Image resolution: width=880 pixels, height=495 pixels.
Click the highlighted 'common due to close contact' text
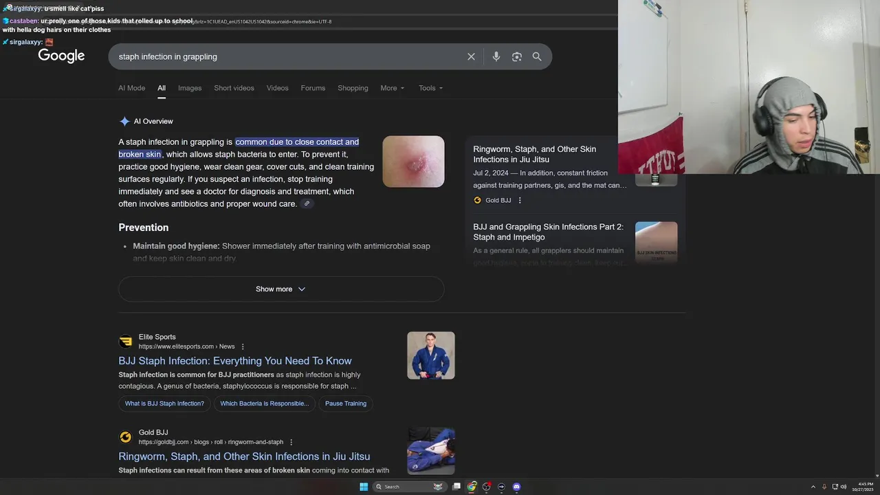click(x=297, y=142)
